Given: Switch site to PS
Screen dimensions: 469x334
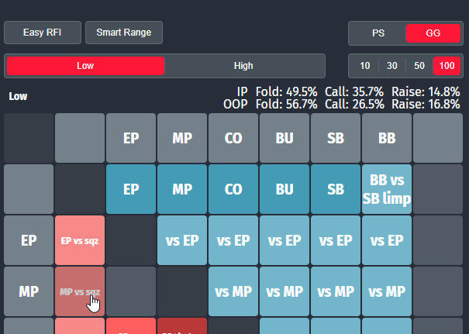Looking at the screenshot, I should (x=378, y=33).
